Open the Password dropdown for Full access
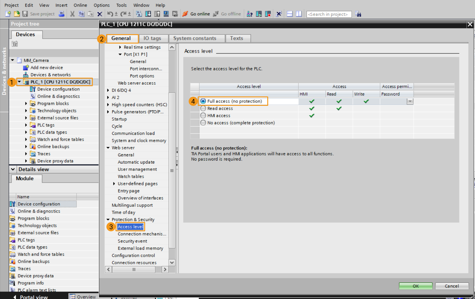Viewport: 475px width, 299px height. point(410,102)
